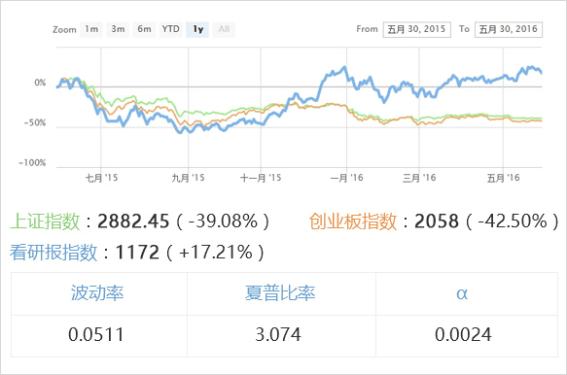
Task: Open the 上证指数 green label link
Action: coord(45,222)
